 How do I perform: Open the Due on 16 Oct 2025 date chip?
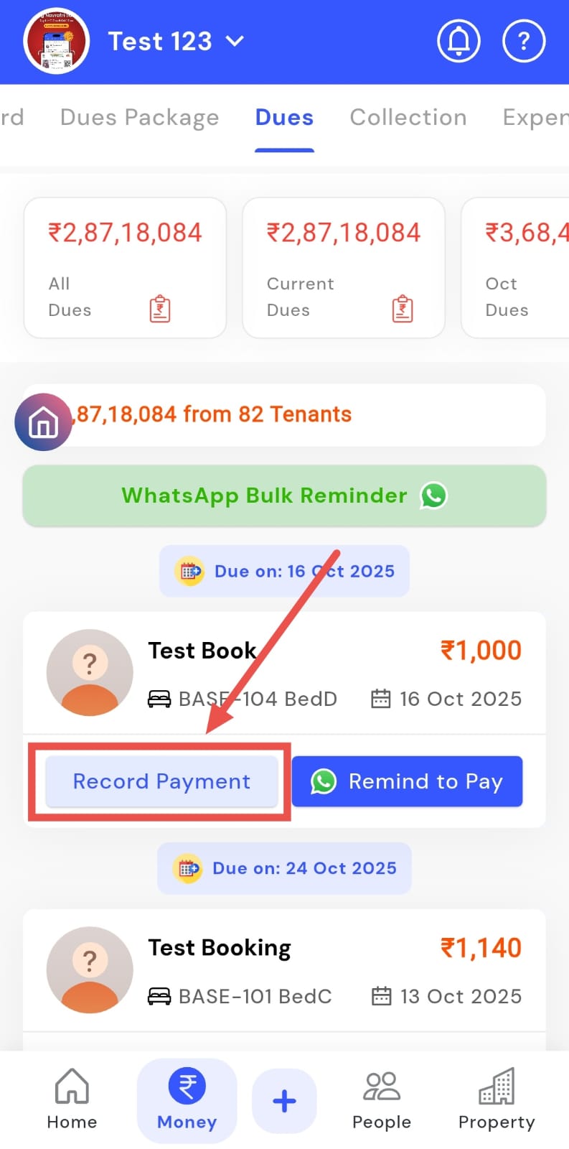[284, 571]
